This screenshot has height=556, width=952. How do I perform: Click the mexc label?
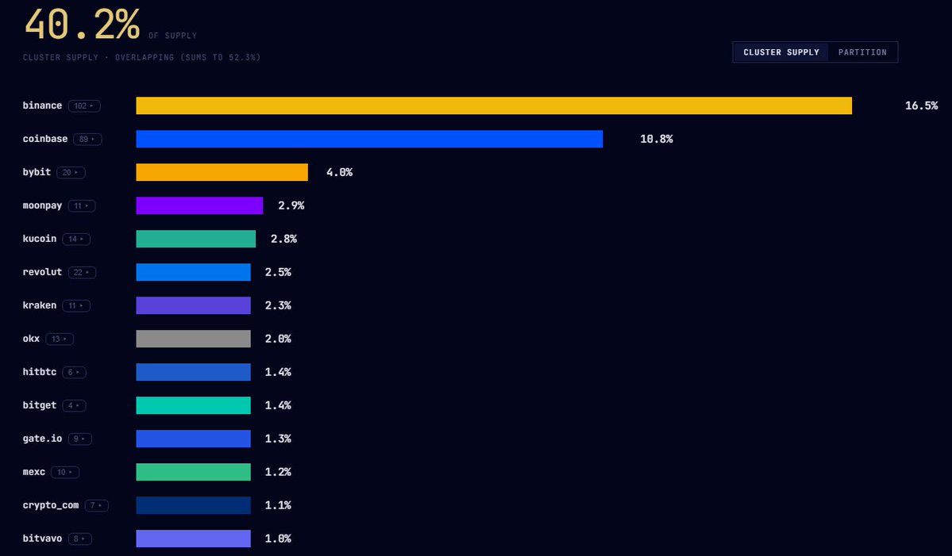pyautogui.click(x=34, y=473)
